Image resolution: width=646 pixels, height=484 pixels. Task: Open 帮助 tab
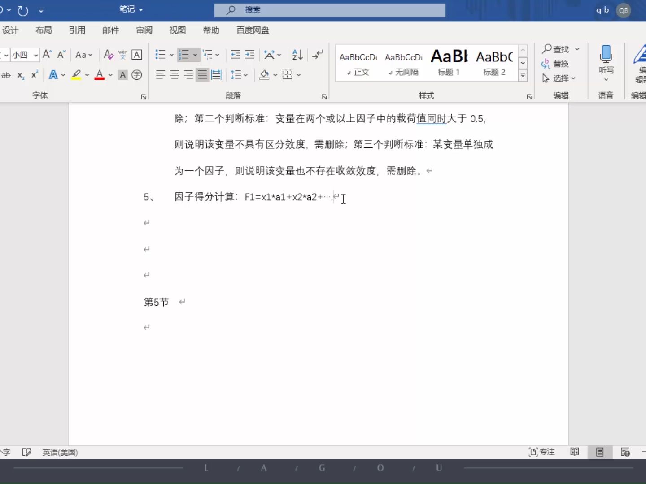click(211, 30)
